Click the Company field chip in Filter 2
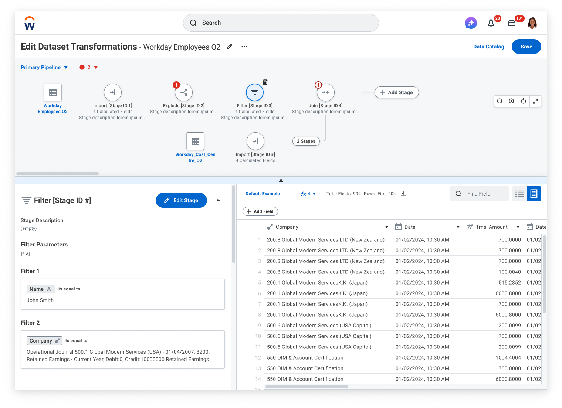This screenshot has height=408, width=562. click(44, 341)
